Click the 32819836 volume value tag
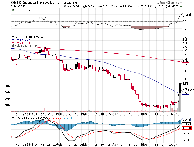This screenshot has width=194, height=147. (x=188, y=90)
